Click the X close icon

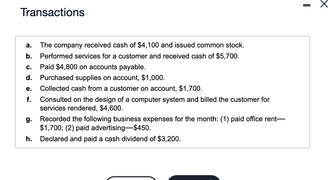324,4
